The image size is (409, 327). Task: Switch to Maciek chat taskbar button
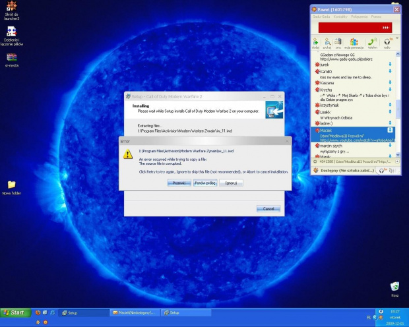pyautogui.click(x=135, y=312)
